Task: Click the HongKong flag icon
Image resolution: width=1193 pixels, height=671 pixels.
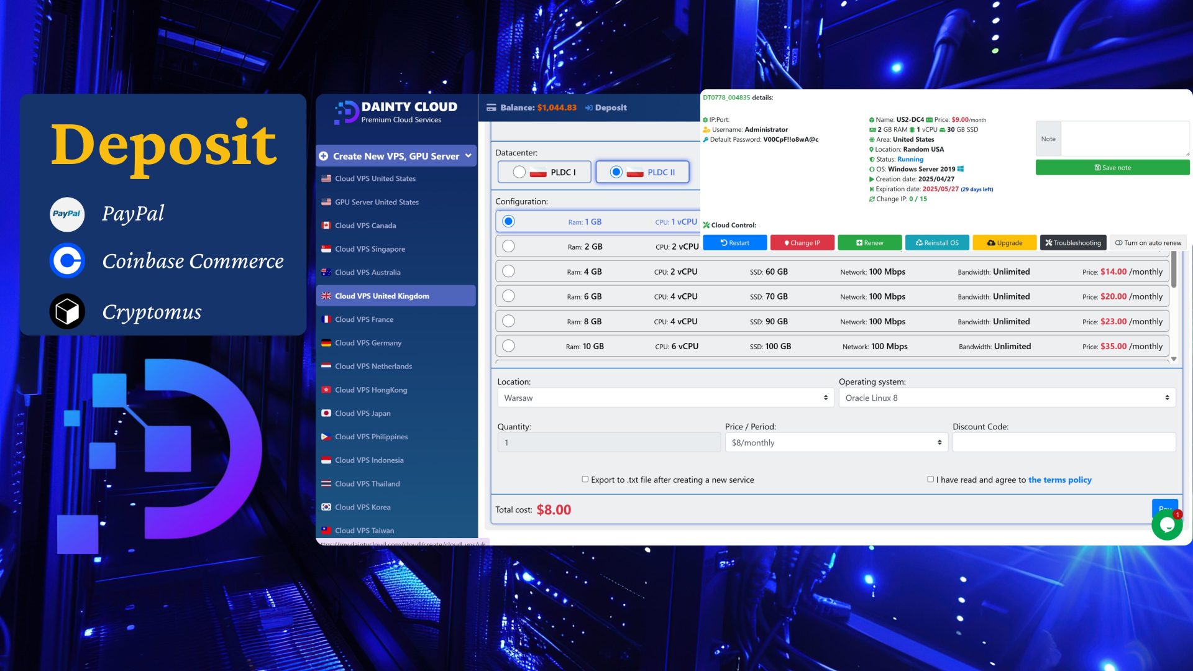Action: pyautogui.click(x=326, y=390)
